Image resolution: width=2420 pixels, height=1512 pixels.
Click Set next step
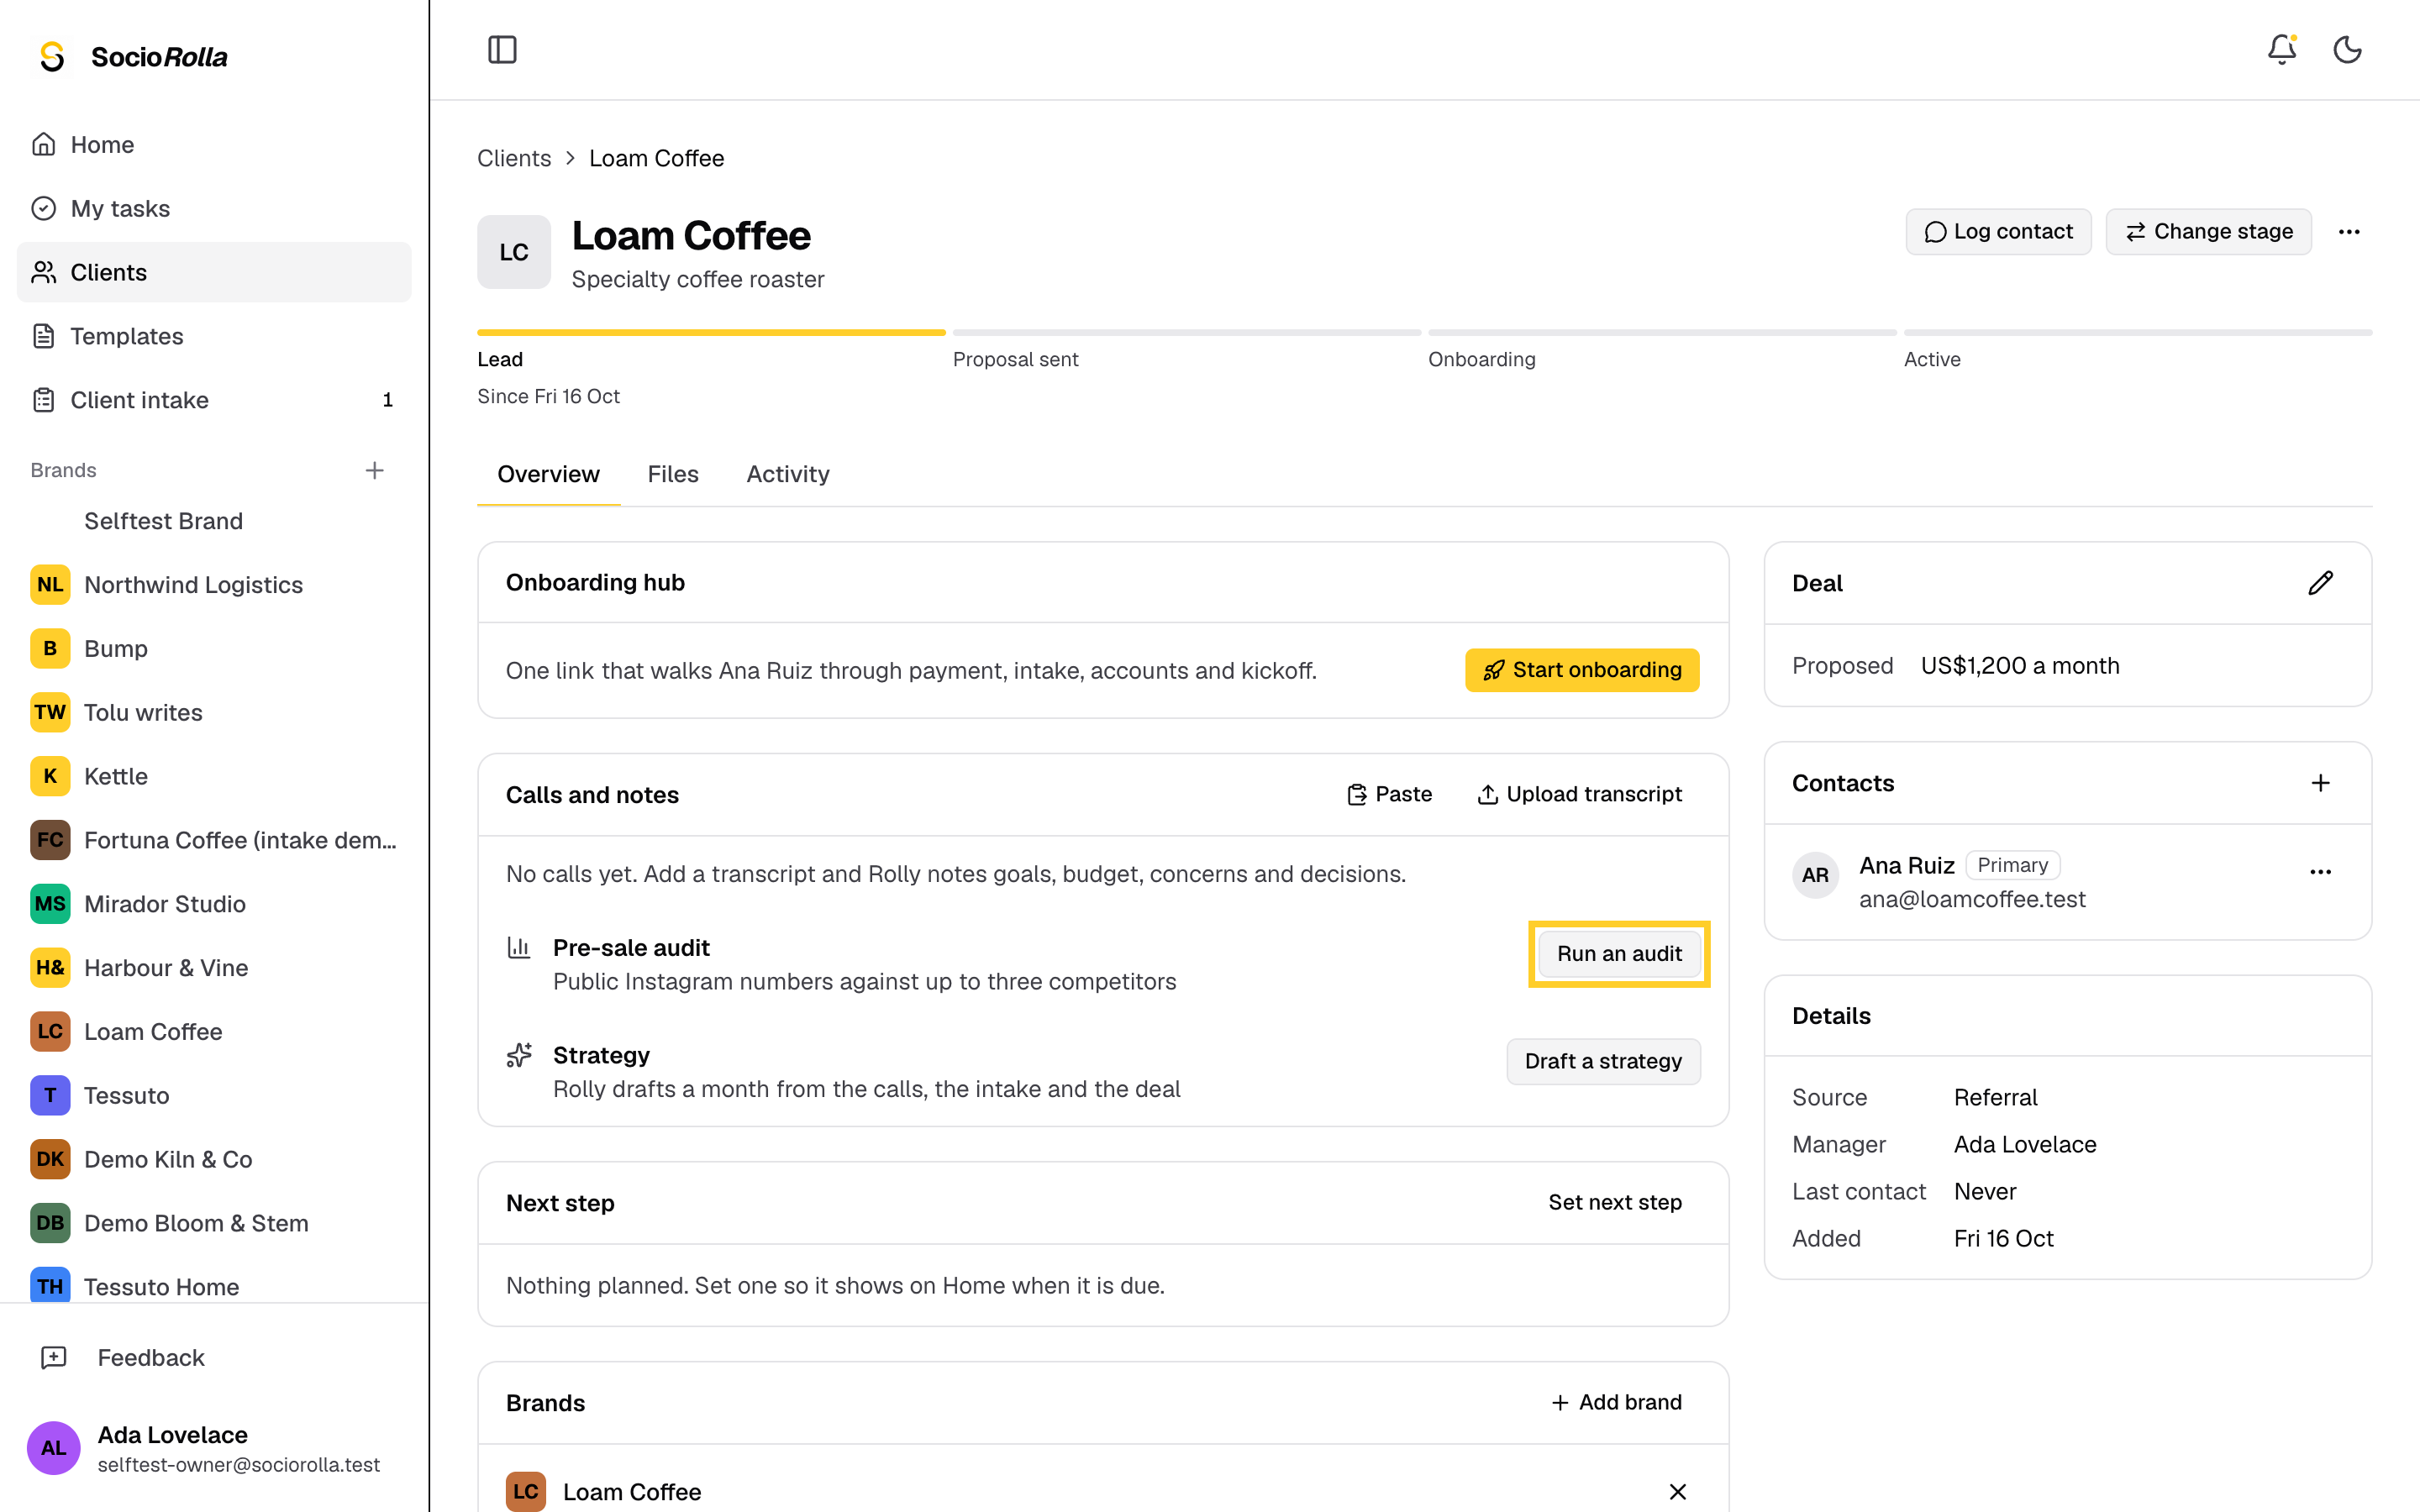pos(1615,1202)
